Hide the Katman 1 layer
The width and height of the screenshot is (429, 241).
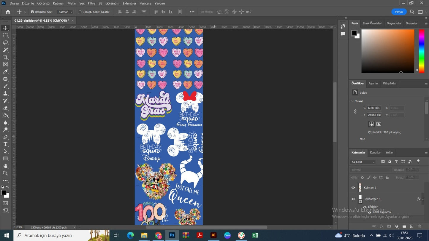pyautogui.click(x=353, y=188)
